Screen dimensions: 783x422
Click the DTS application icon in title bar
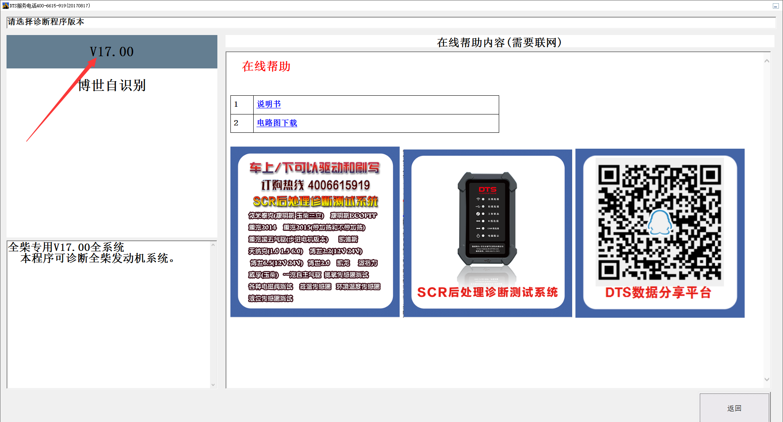[x=5, y=6]
